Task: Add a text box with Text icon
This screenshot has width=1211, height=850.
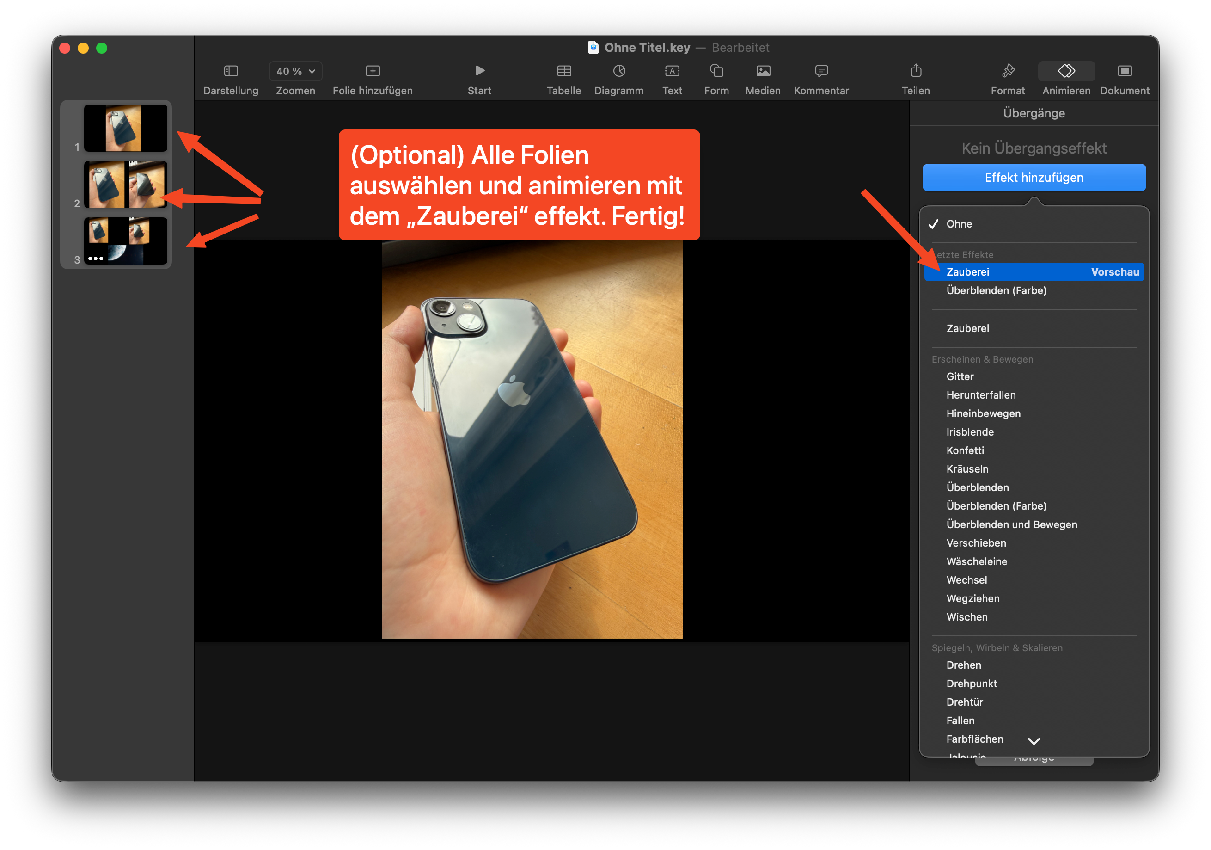Action: (x=672, y=71)
